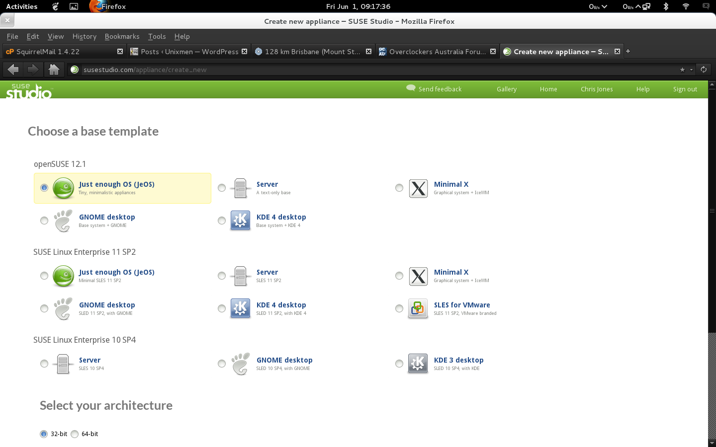
Task: Select openSUSE 12.1 Minimal X radio button
Action: click(399, 188)
